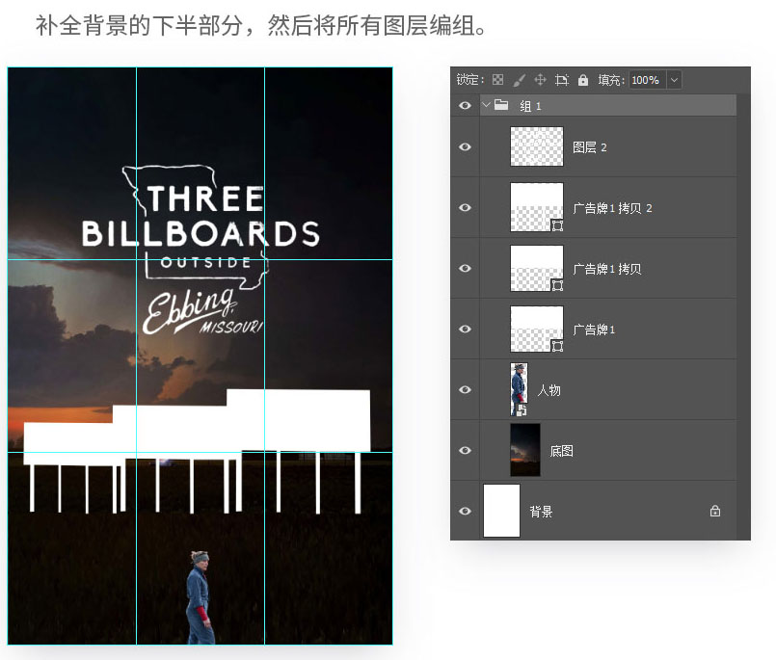776x660 pixels.
Task: Click lock all padlock icon
Action: [583, 80]
